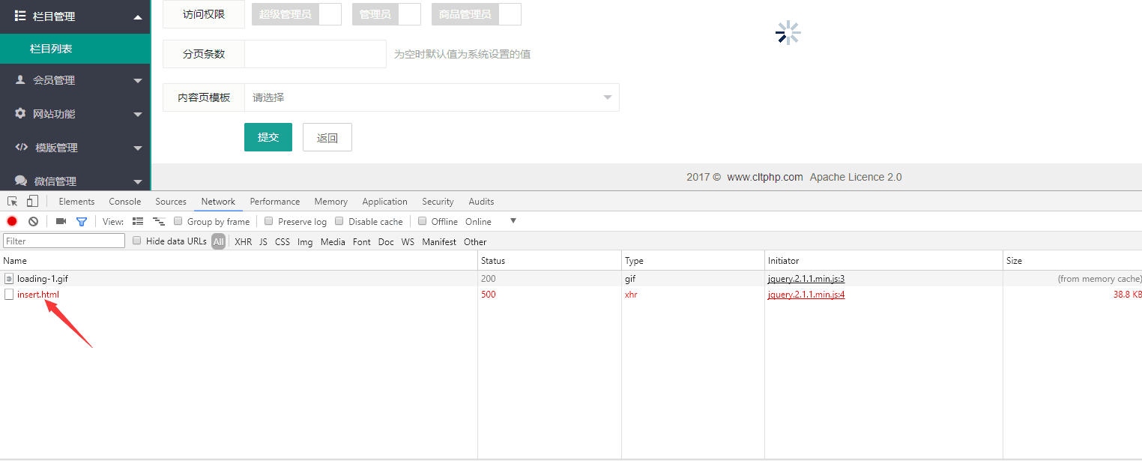Filter requests by Manifest type
The image size is (1142, 461).
439,241
